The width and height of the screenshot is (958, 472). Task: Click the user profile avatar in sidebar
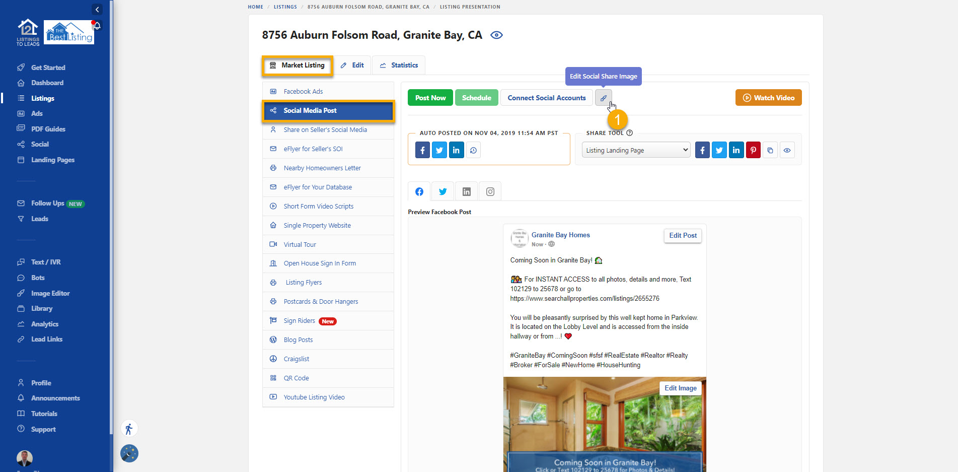[x=25, y=458]
